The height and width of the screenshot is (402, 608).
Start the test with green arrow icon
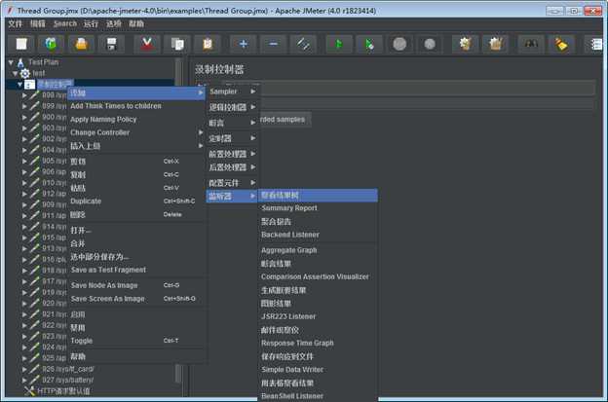click(339, 44)
